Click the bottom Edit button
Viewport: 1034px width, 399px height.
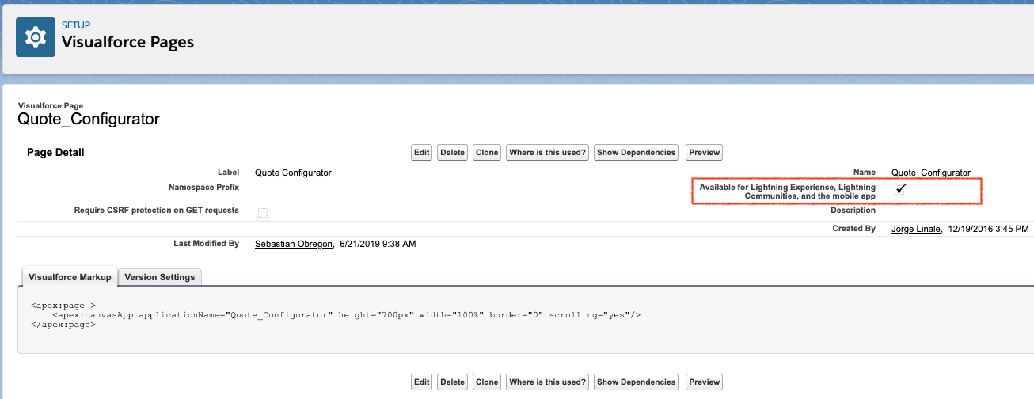pos(421,382)
